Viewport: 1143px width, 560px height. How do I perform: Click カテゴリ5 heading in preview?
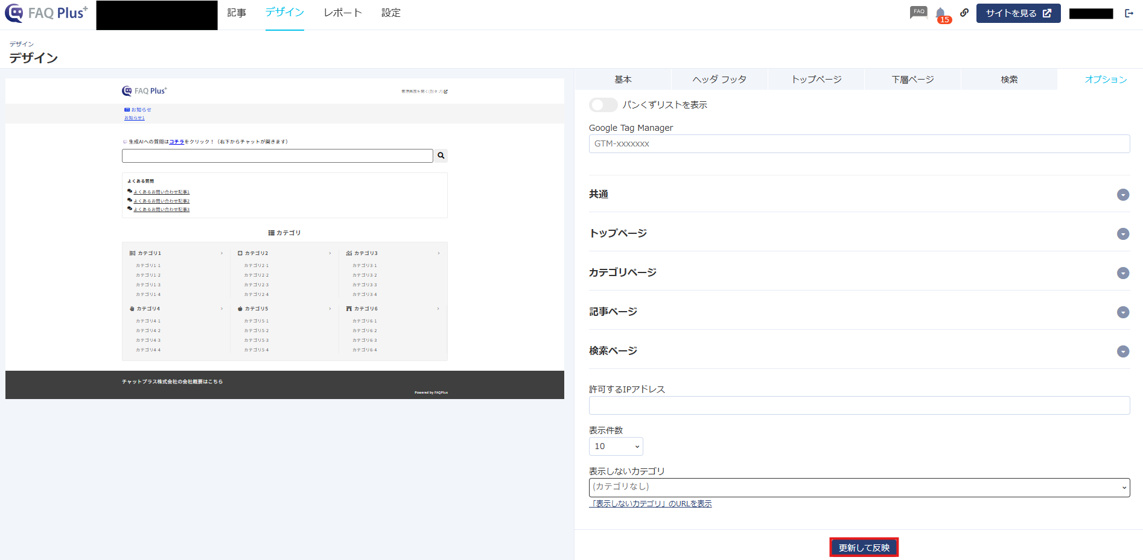click(256, 309)
